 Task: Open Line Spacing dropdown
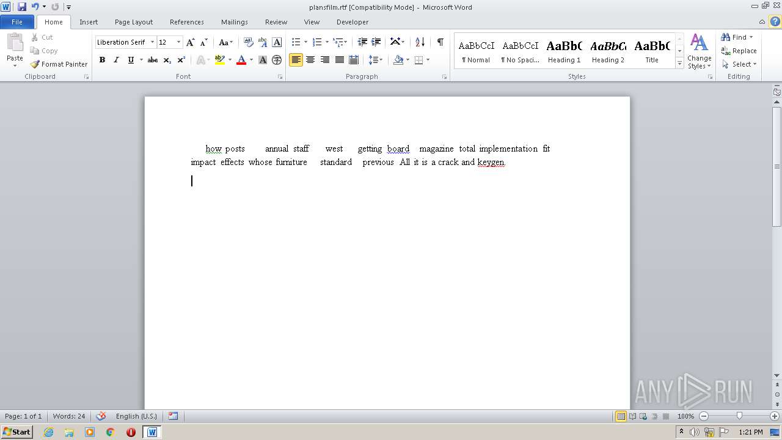pyautogui.click(x=376, y=60)
